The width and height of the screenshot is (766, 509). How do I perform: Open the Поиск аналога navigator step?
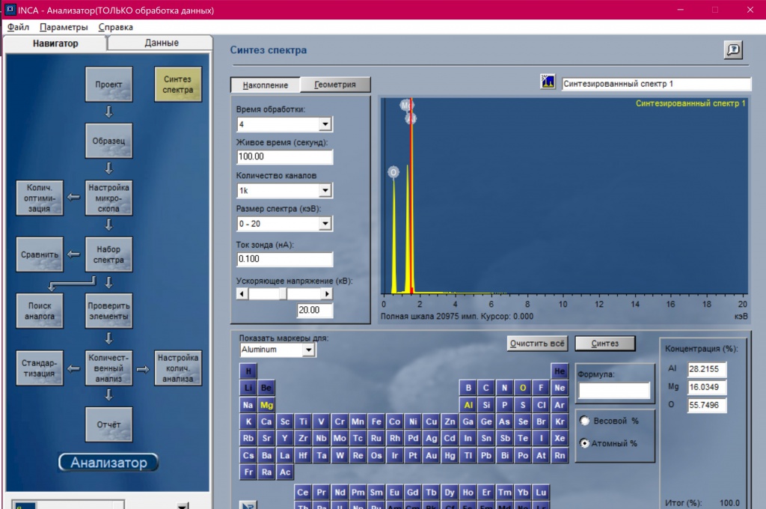pyautogui.click(x=40, y=311)
